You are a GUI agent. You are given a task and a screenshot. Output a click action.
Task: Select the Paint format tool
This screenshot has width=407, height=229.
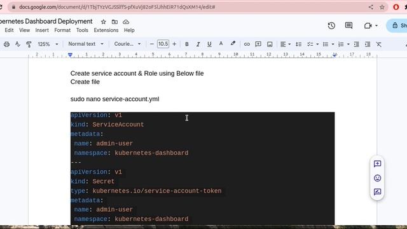29,44
